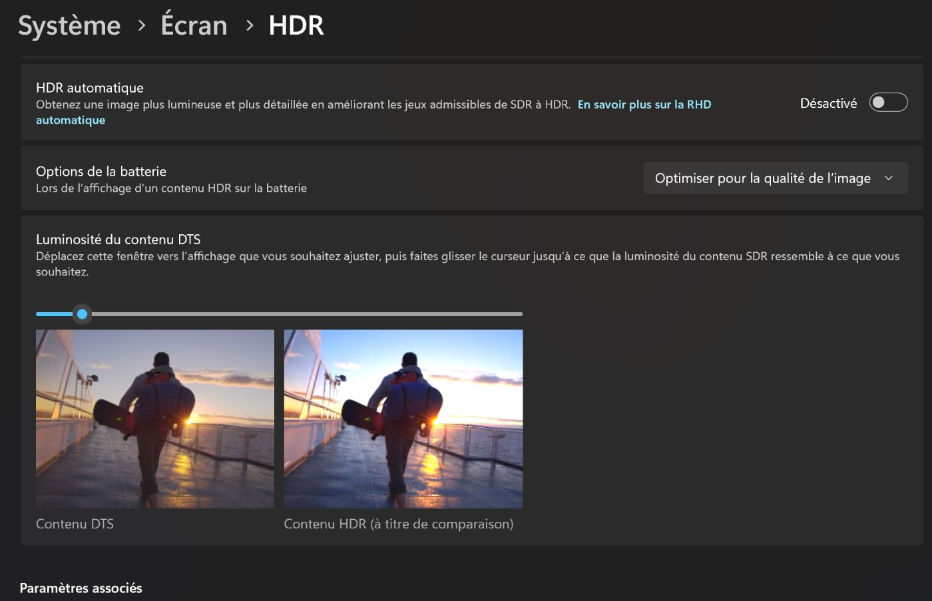Click the DTS brightness slider thumb
The width and height of the screenshot is (932, 601).
[82, 314]
